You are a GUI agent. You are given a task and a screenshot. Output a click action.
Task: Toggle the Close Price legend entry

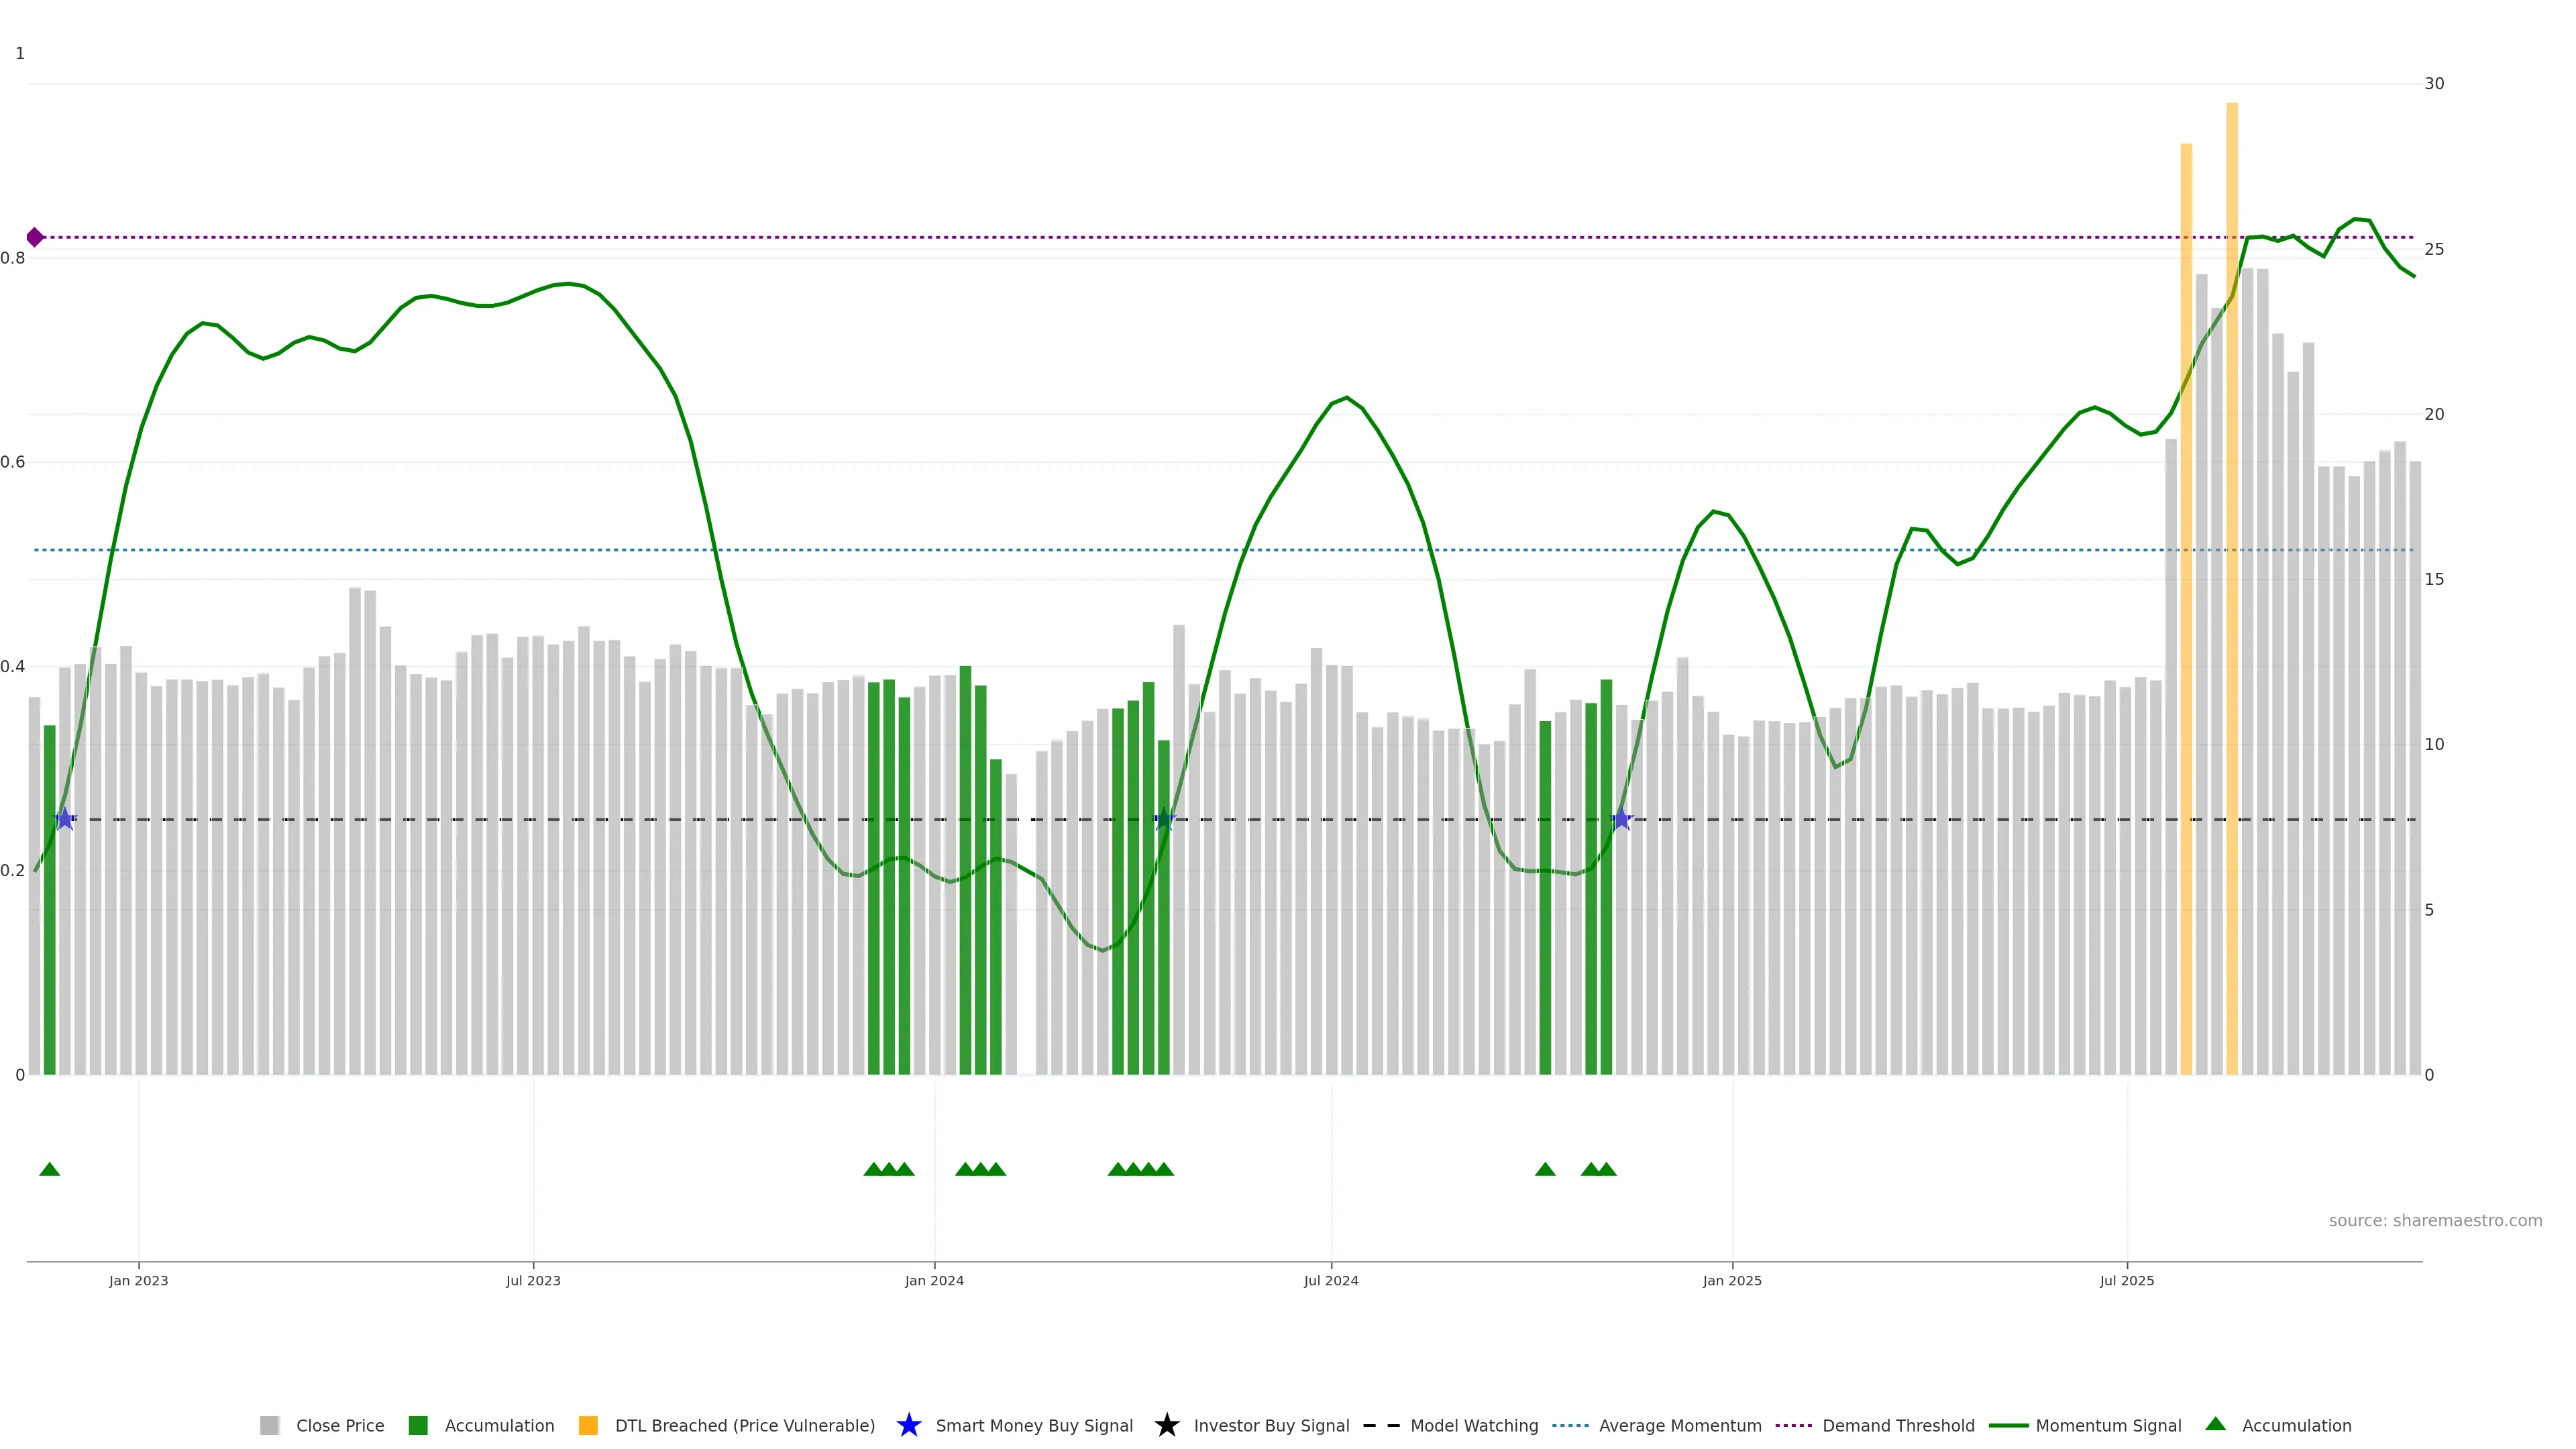339,1426
